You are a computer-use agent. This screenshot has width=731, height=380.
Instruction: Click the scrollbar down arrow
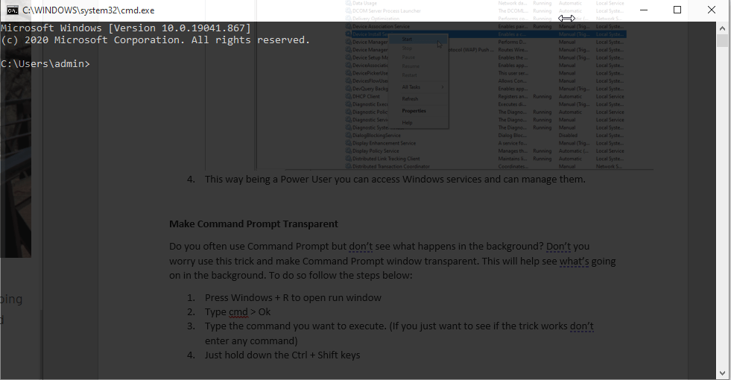click(x=723, y=373)
